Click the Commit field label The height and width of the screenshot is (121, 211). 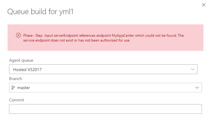[17, 100]
